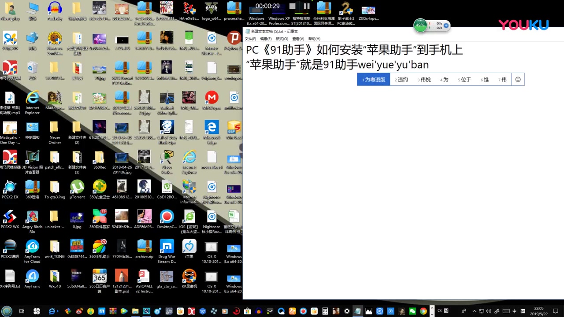
Task: Open the 3D Vision photo viewer shortcut
Action: pos(32,162)
